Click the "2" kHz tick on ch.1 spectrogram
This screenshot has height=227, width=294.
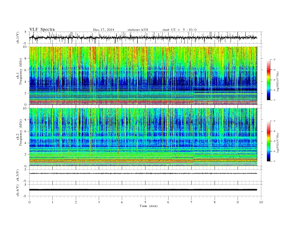tap(26, 93)
